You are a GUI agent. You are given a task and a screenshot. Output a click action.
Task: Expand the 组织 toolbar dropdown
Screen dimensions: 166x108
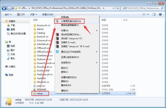tap(8, 15)
